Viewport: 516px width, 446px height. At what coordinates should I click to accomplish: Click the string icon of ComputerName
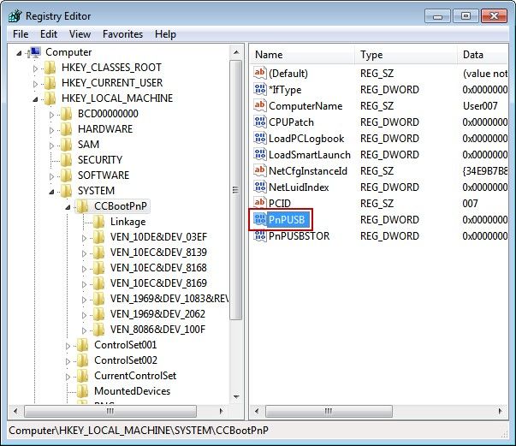click(259, 105)
